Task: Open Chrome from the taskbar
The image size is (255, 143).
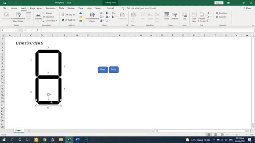Action: [45, 139]
